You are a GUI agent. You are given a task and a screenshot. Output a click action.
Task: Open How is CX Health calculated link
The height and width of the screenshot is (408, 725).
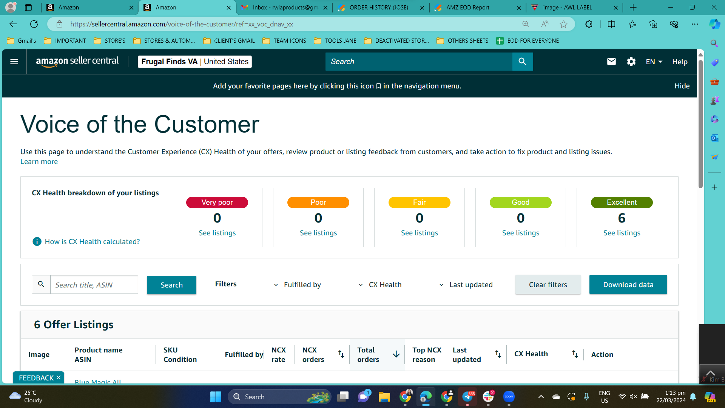(92, 241)
